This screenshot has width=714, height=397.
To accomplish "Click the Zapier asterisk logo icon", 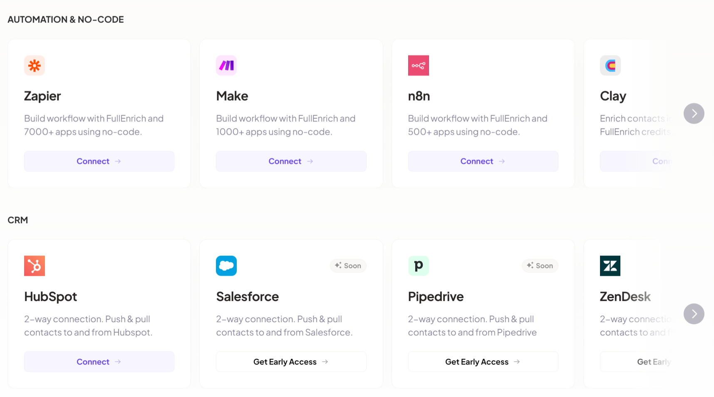I will pyautogui.click(x=35, y=65).
